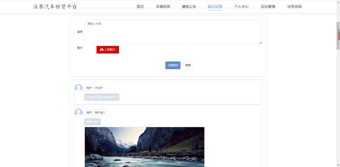This screenshot has width=340, height=167.
Task: Navigate to 后台管理
Action: pos(268,7)
